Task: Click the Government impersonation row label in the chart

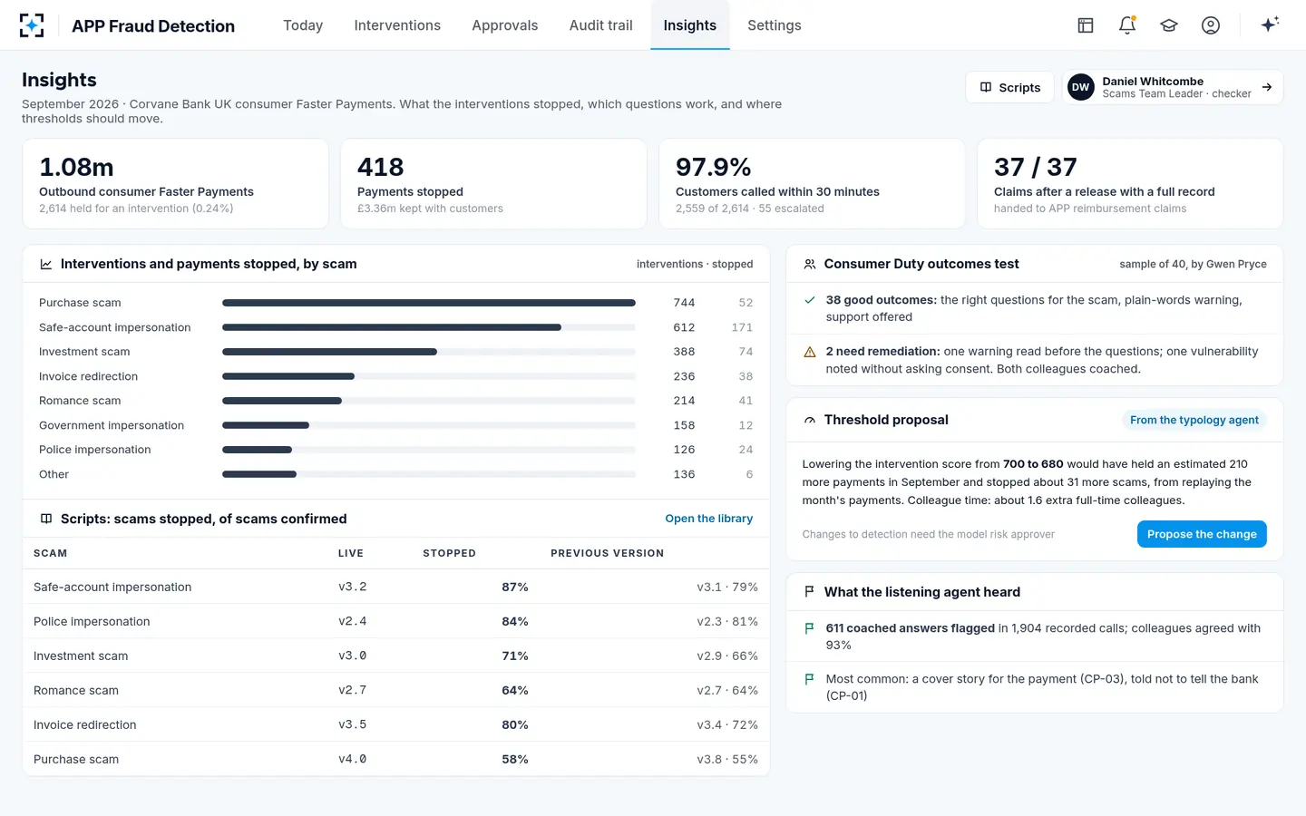Action: pyautogui.click(x=112, y=425)
